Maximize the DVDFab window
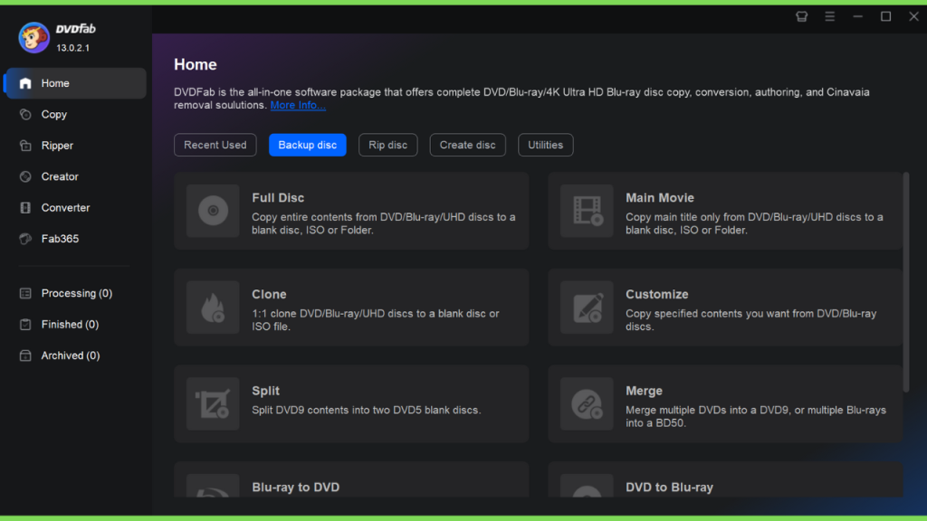Screen dimensions: 927x521 coord(885,16)
